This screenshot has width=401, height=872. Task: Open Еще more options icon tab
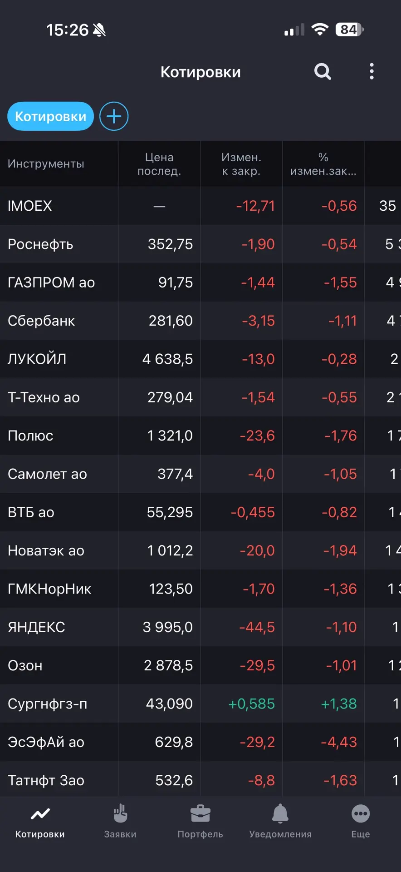[361, 813]
